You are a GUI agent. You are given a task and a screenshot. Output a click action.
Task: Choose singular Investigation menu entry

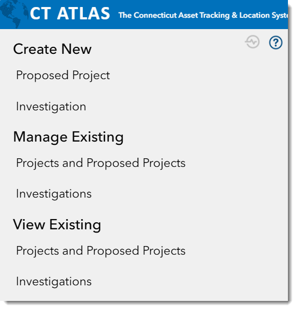coord(51,107)
